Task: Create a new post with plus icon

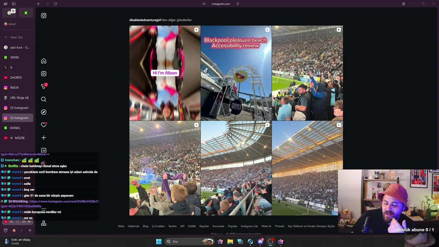Action: point(44,138)
